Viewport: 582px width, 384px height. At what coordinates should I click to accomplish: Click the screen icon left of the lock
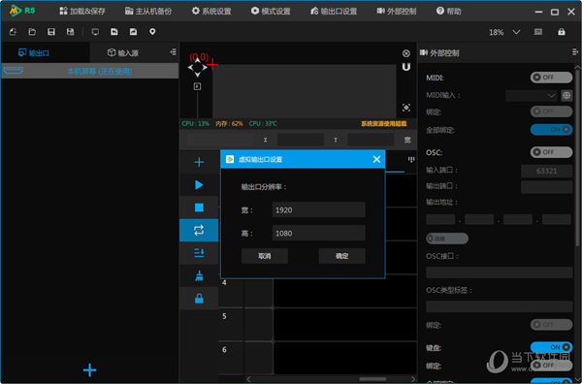click(537, 32)
